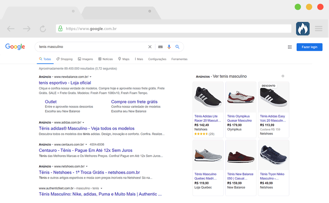Click the green padlock security icon
Image resolution: width=329 pixels, height=203 pixels.
pyautogui.click(x=60, y=28)
